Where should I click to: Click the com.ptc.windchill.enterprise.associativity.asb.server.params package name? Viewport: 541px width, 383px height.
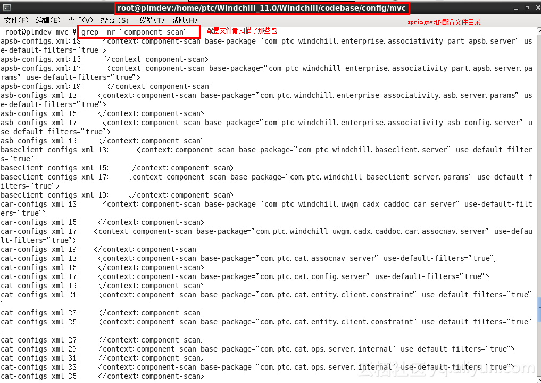pyautogui.click(x=387, y=95)
